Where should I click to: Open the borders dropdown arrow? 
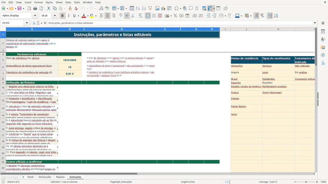click(225, 16)
